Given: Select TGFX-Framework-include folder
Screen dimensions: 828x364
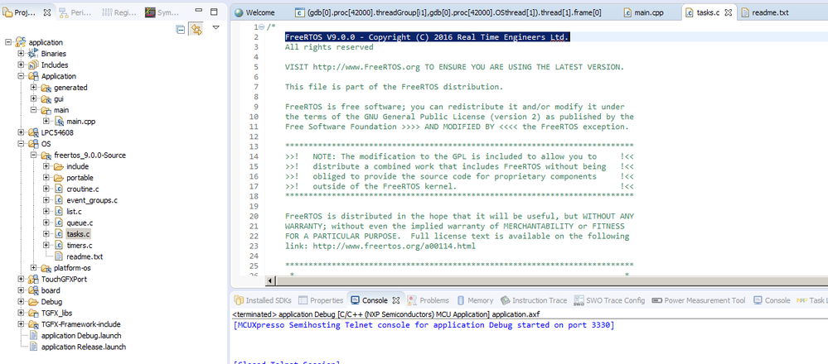Looking at the screenshot, I should (80, 324).
